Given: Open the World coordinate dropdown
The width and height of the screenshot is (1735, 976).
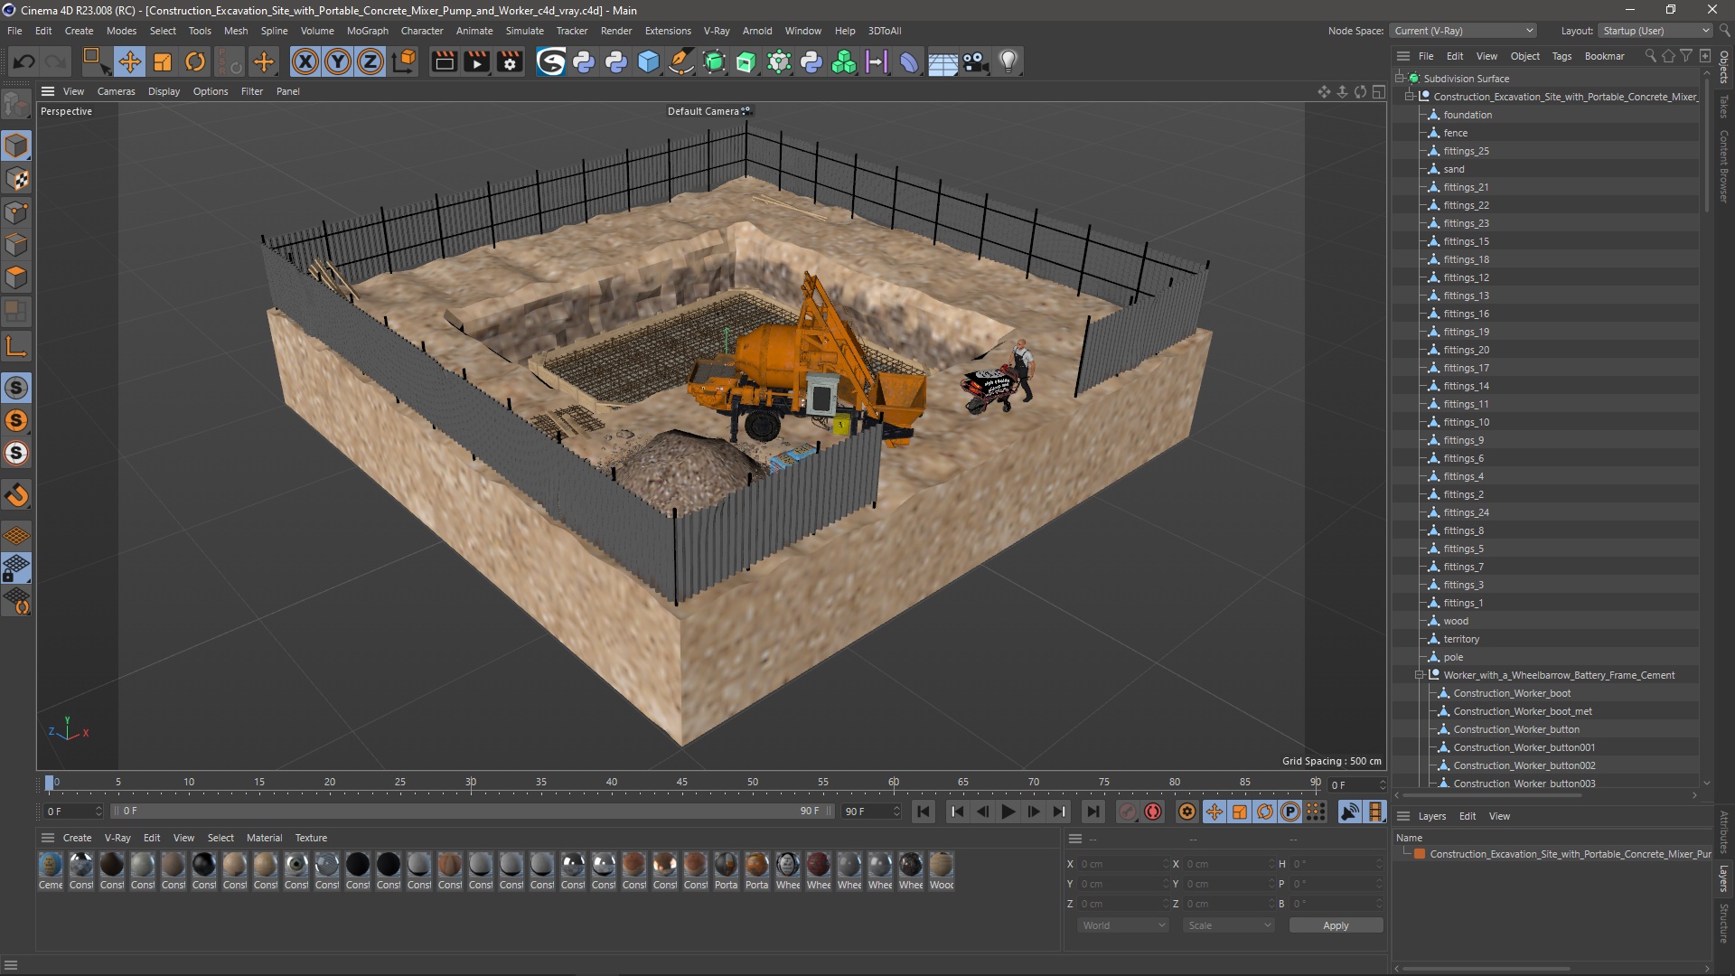Looking at the screenshot, I should point(1123,925).
